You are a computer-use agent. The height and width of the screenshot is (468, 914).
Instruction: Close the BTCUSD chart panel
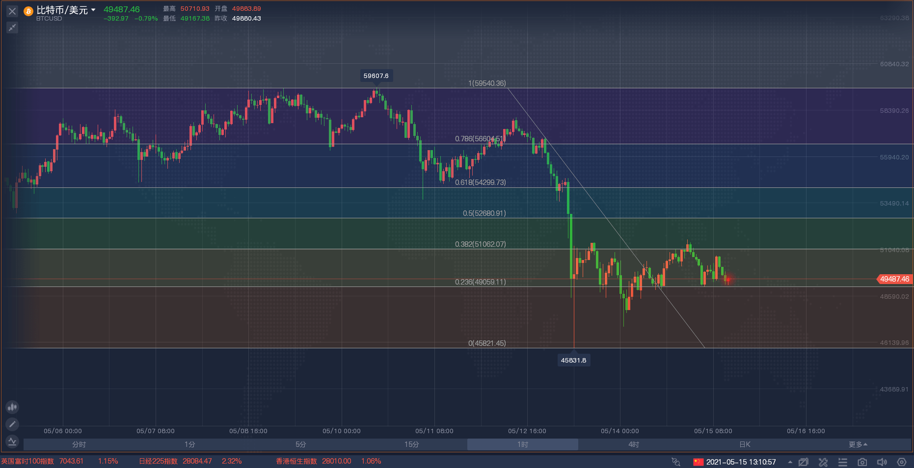pyautogui.click(x=12, y=11)
